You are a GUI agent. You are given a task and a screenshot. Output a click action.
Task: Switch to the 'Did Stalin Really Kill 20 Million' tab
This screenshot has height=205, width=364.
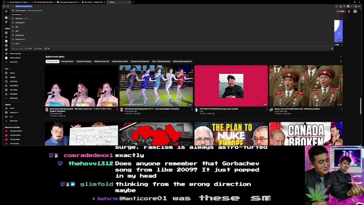tap(44, 2)
